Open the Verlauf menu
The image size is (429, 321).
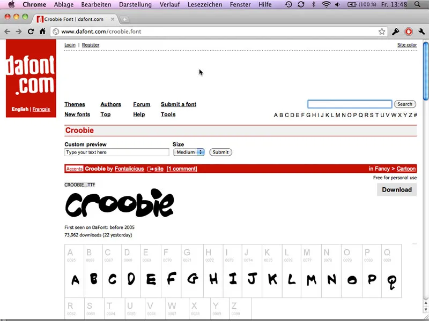click(169, 4)
